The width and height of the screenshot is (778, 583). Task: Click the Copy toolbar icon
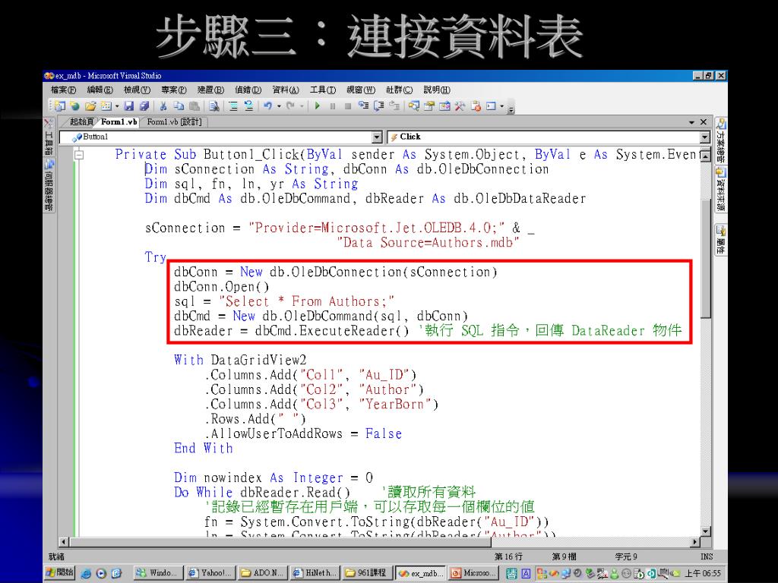click(179, 106)
